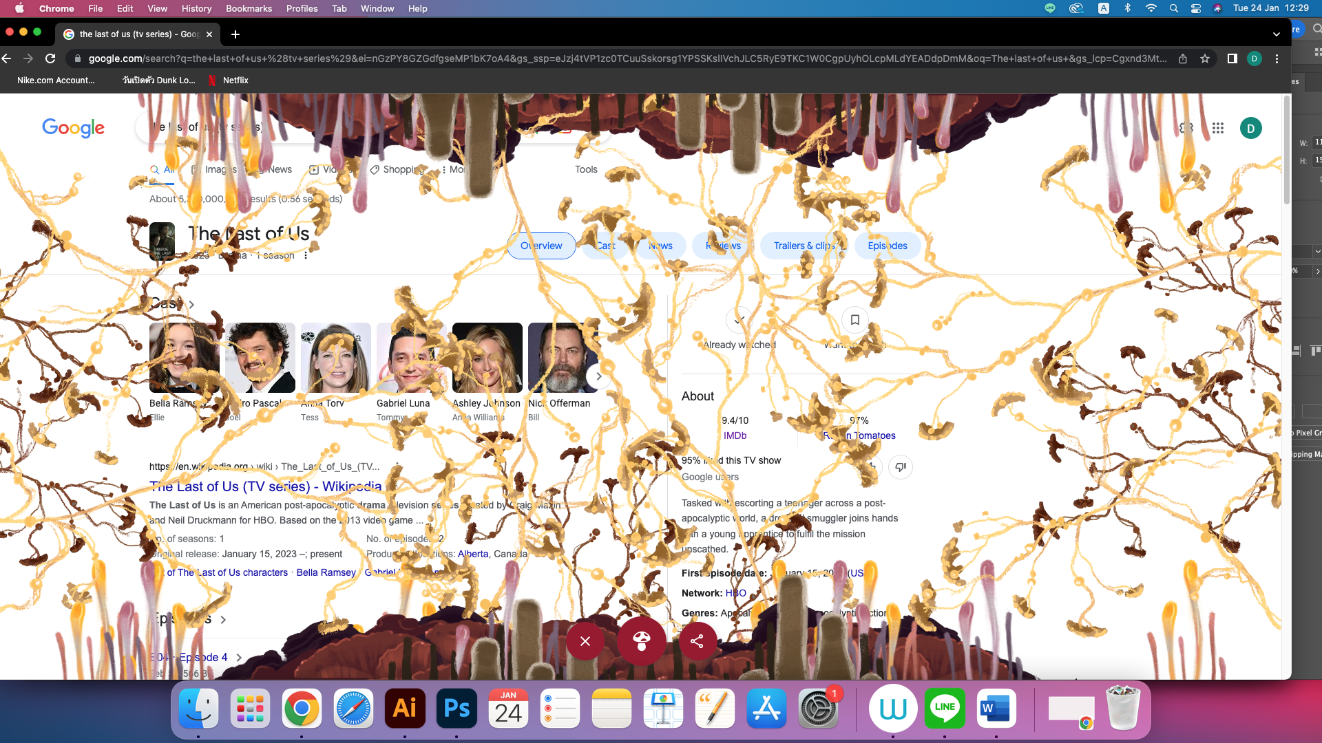This screenshot has height=743, width=1322.
Task: Switch to the Shopping search tab
Action: 397,169
